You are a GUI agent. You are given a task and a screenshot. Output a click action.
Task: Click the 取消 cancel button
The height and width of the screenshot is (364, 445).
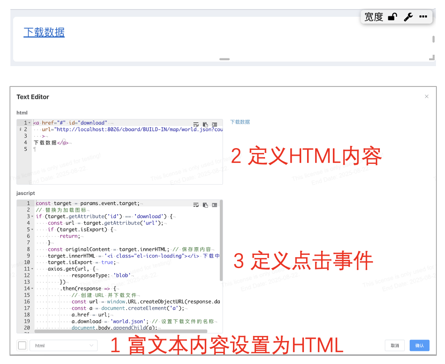point(394,345)
